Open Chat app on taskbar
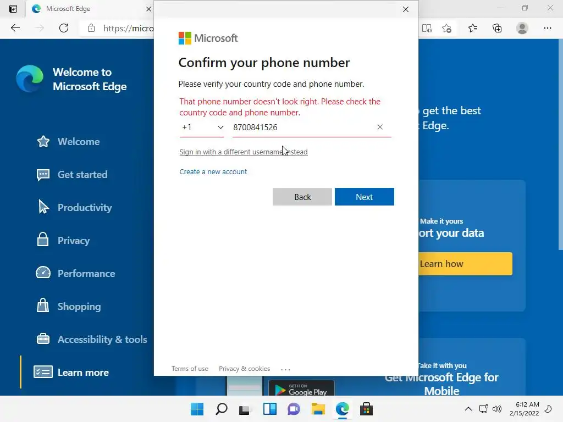Viewport: 563px width, 422px height. 294,409
